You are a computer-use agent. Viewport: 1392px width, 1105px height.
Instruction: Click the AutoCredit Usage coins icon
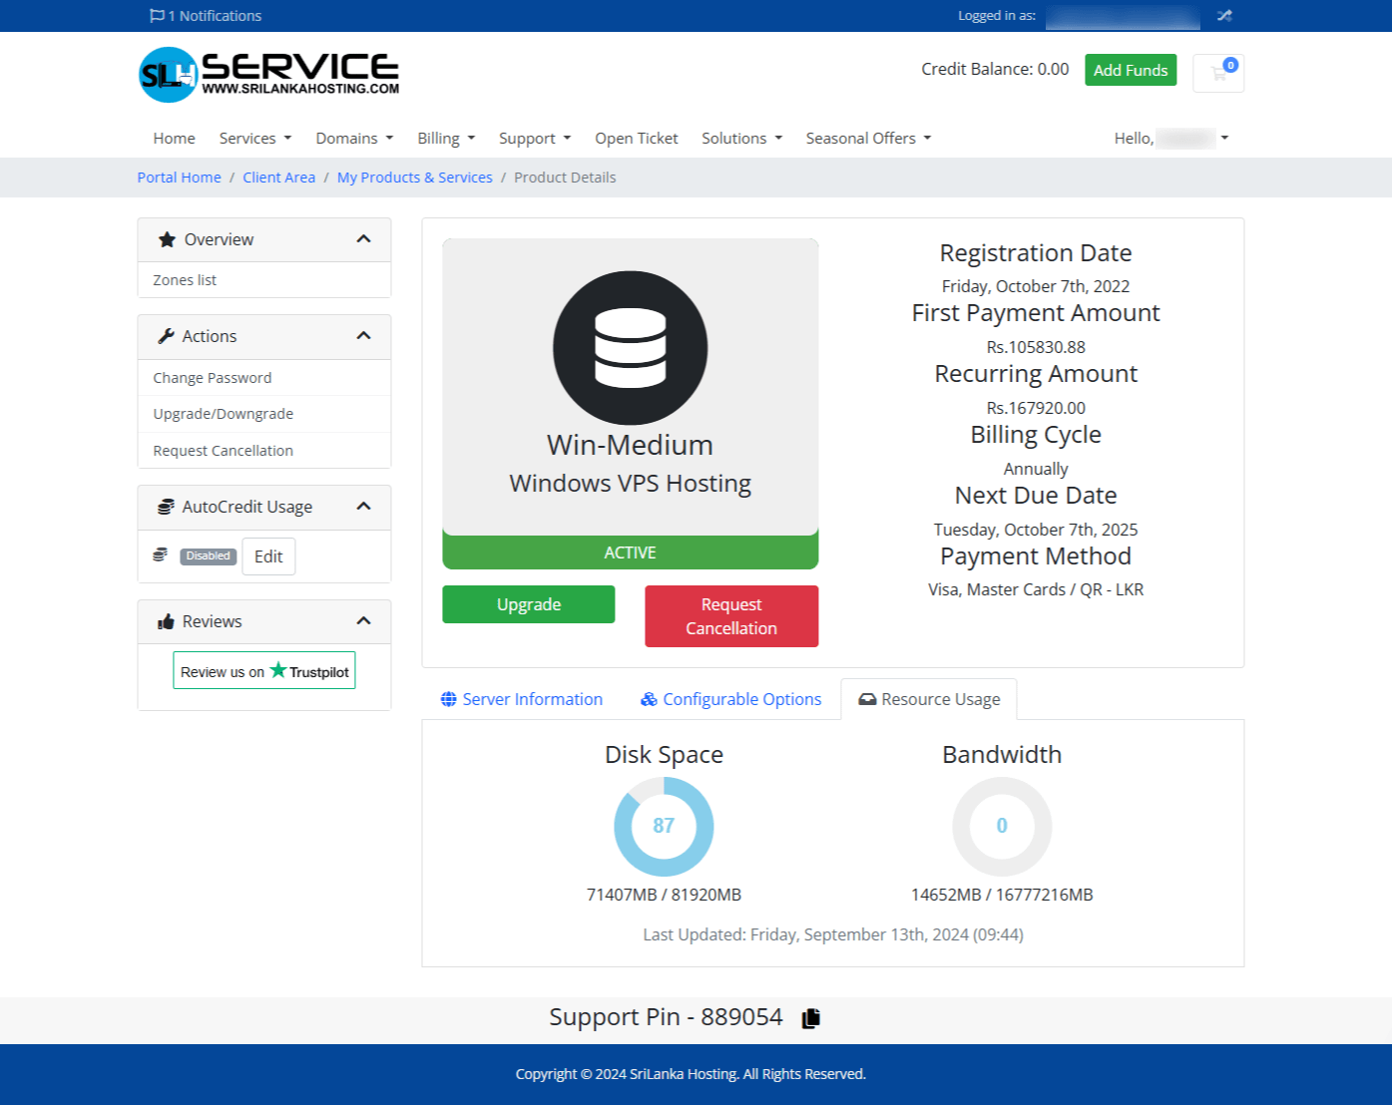(166, 507)
